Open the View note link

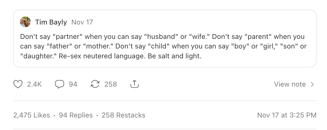click(x=290, y=84)
